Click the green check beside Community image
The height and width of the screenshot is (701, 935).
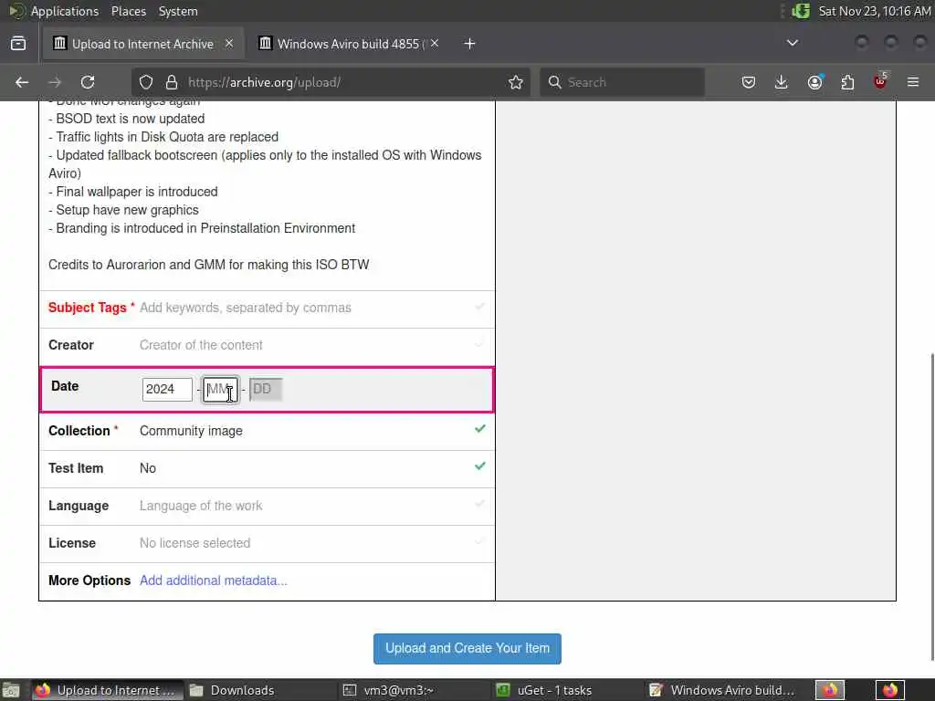coord(480,429)
